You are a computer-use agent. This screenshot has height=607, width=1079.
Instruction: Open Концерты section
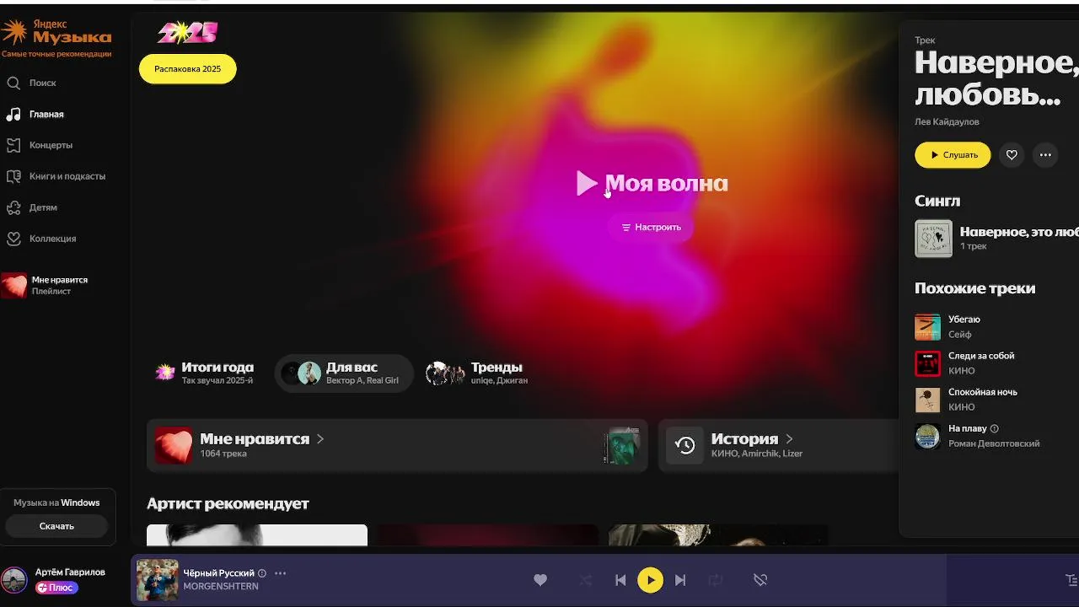40,145
